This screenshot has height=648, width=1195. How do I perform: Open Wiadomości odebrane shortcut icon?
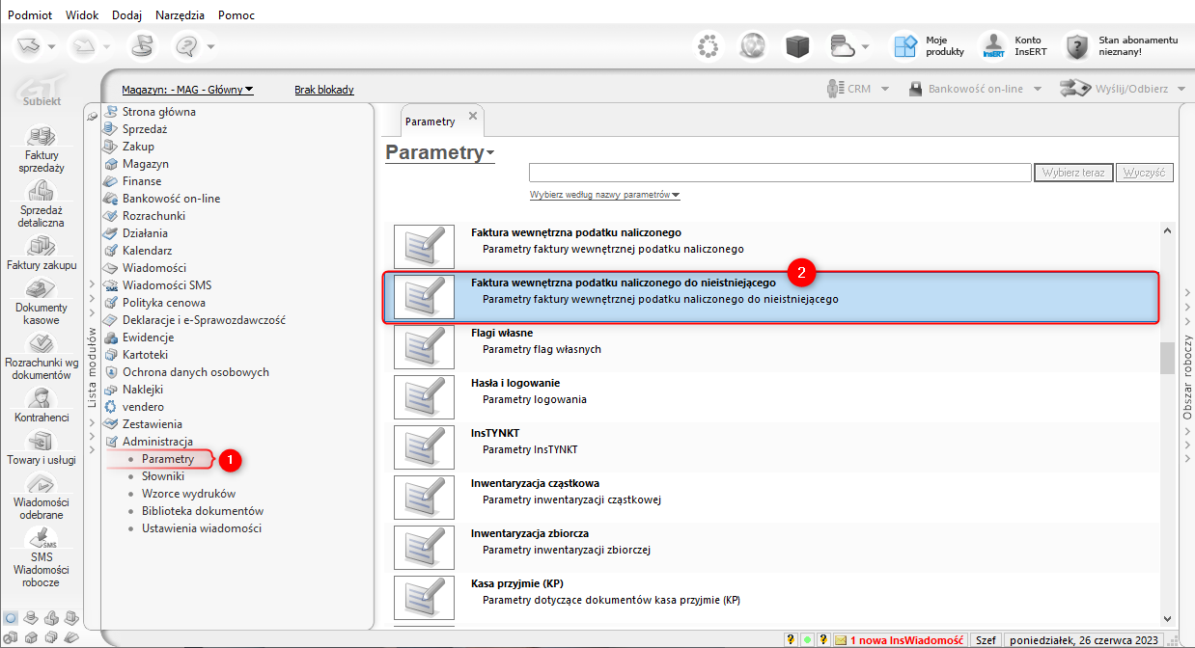click(x=41, y=484)
